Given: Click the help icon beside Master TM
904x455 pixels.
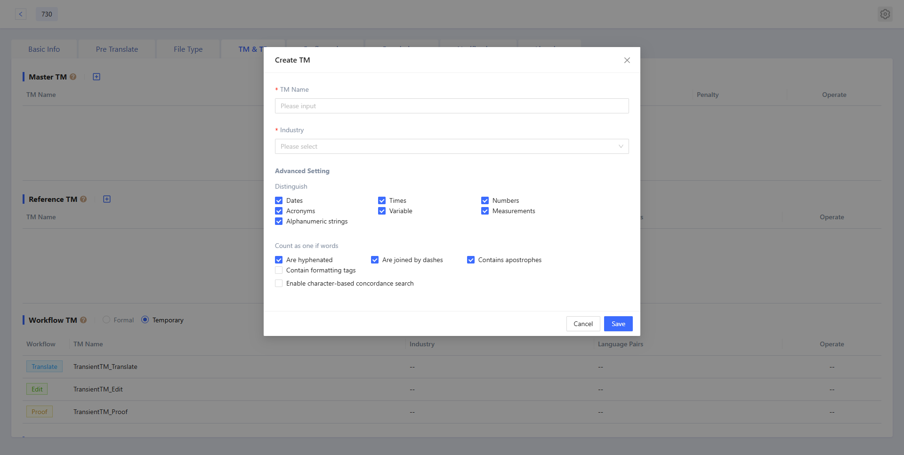Looking at the screenshot, I should (x=73, y=77).
